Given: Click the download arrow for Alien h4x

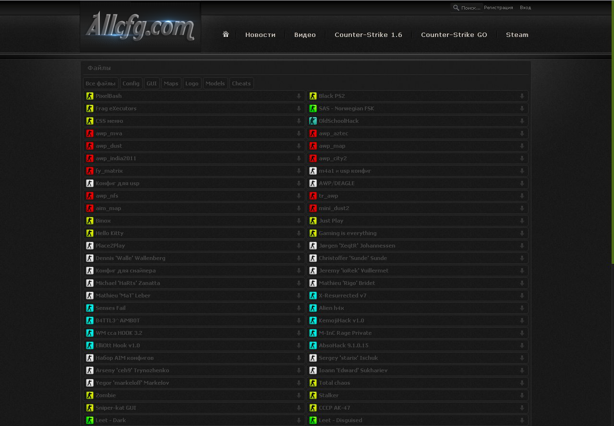Looking at the screenshot, I should click(522, 308).
